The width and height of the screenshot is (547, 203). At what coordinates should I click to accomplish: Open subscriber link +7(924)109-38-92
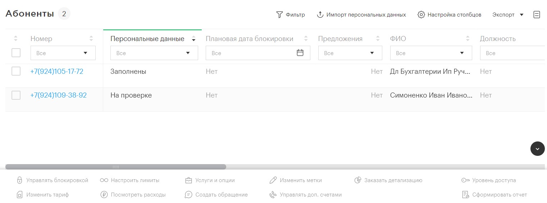tap(59, 95)
